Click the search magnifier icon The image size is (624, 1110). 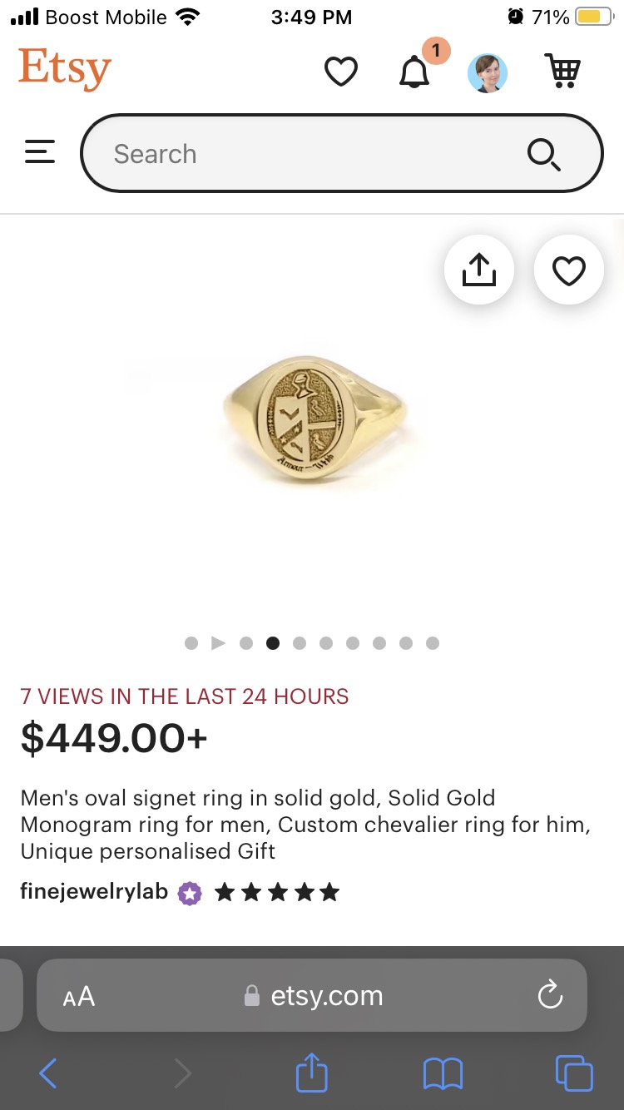tap(544, 154)
